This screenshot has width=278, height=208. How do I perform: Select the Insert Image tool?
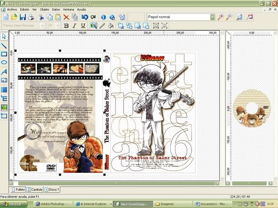(x=4, y=107)
